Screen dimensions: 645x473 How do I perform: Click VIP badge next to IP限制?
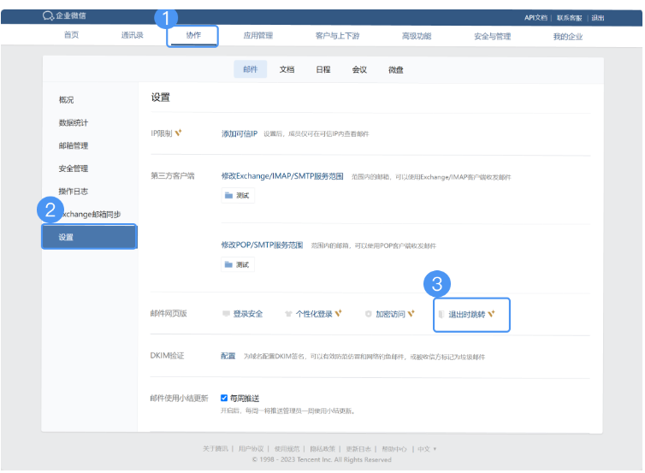tap(179, 133)
